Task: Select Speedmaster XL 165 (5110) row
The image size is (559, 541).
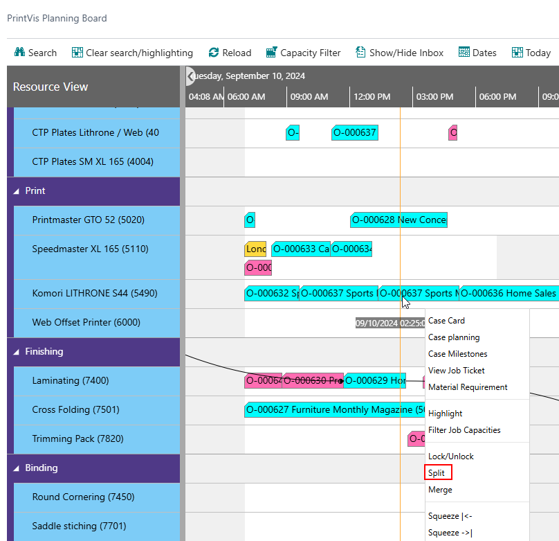Action: 97,257
